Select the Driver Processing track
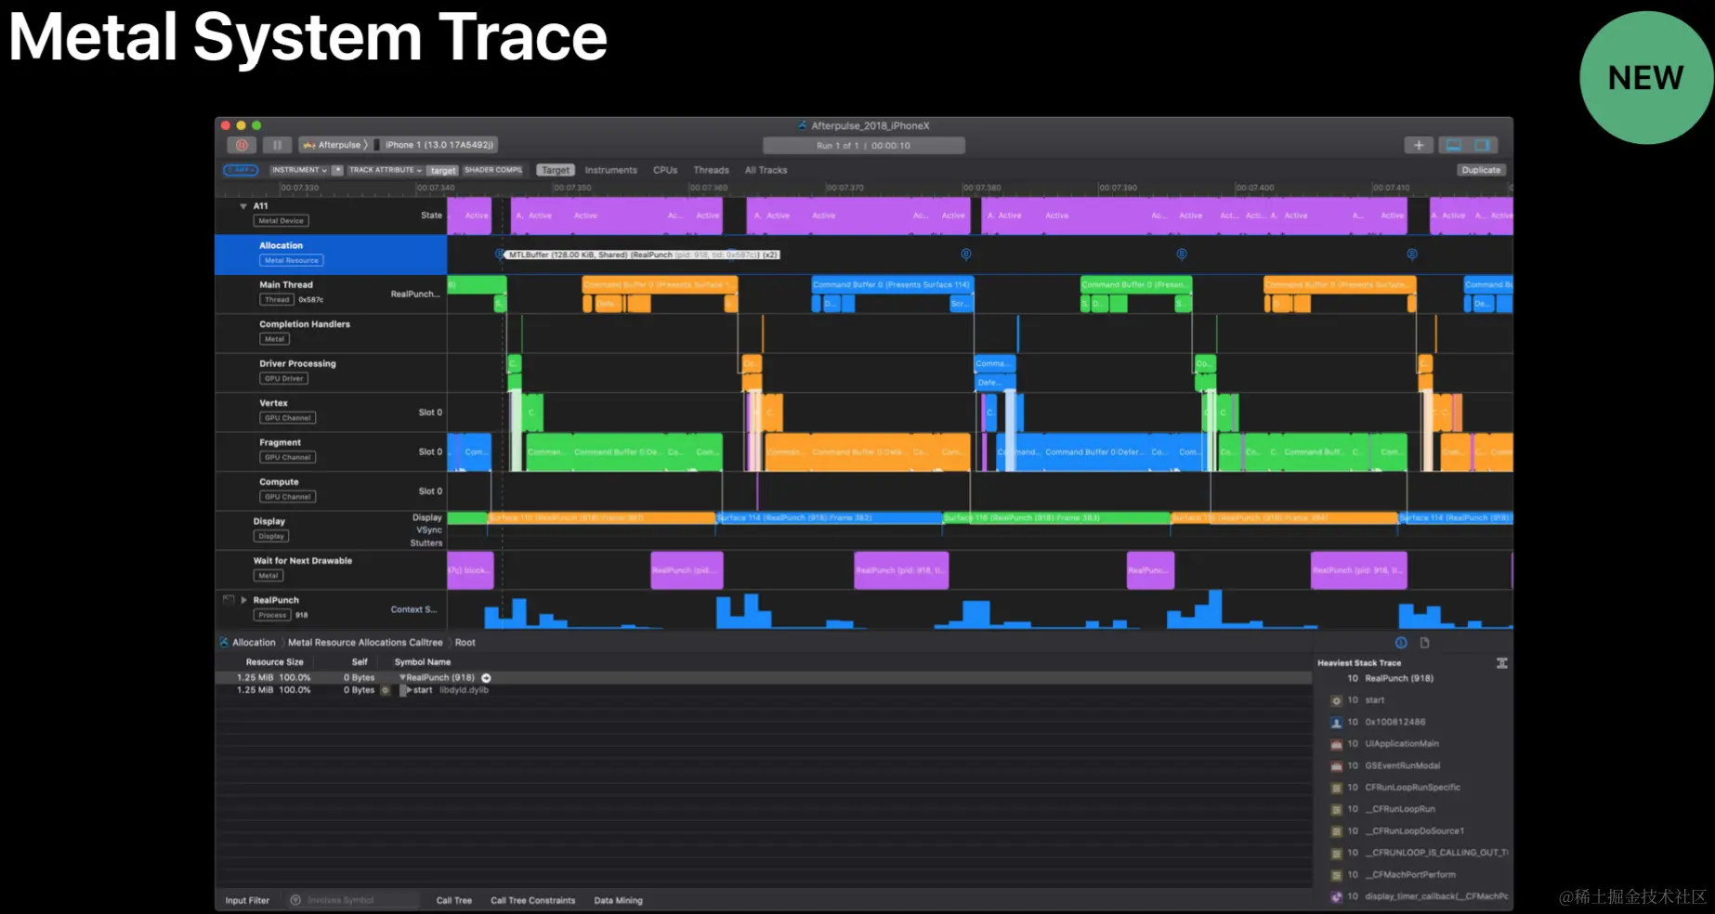 331,372
